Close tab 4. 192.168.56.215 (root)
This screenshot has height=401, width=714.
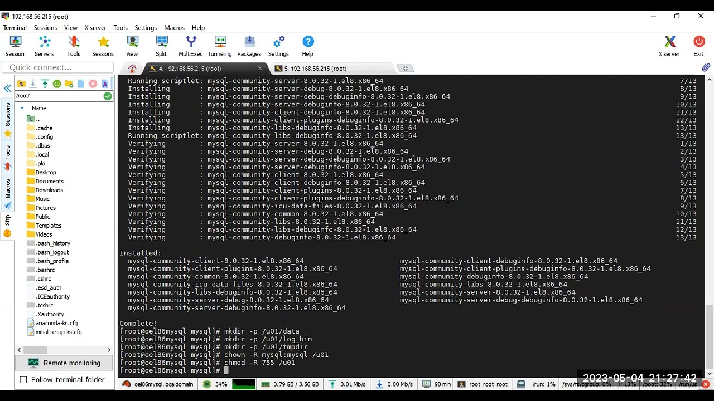pos(260,69)
